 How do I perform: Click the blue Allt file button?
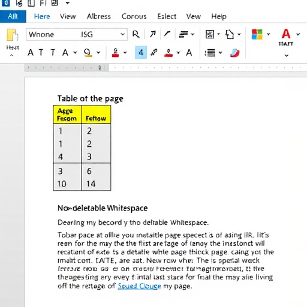point(13,16)
